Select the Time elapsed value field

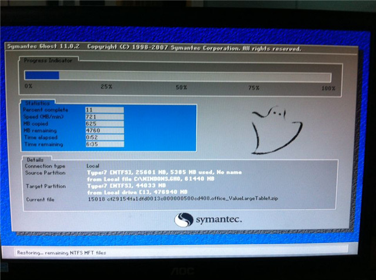click(104, 137)
